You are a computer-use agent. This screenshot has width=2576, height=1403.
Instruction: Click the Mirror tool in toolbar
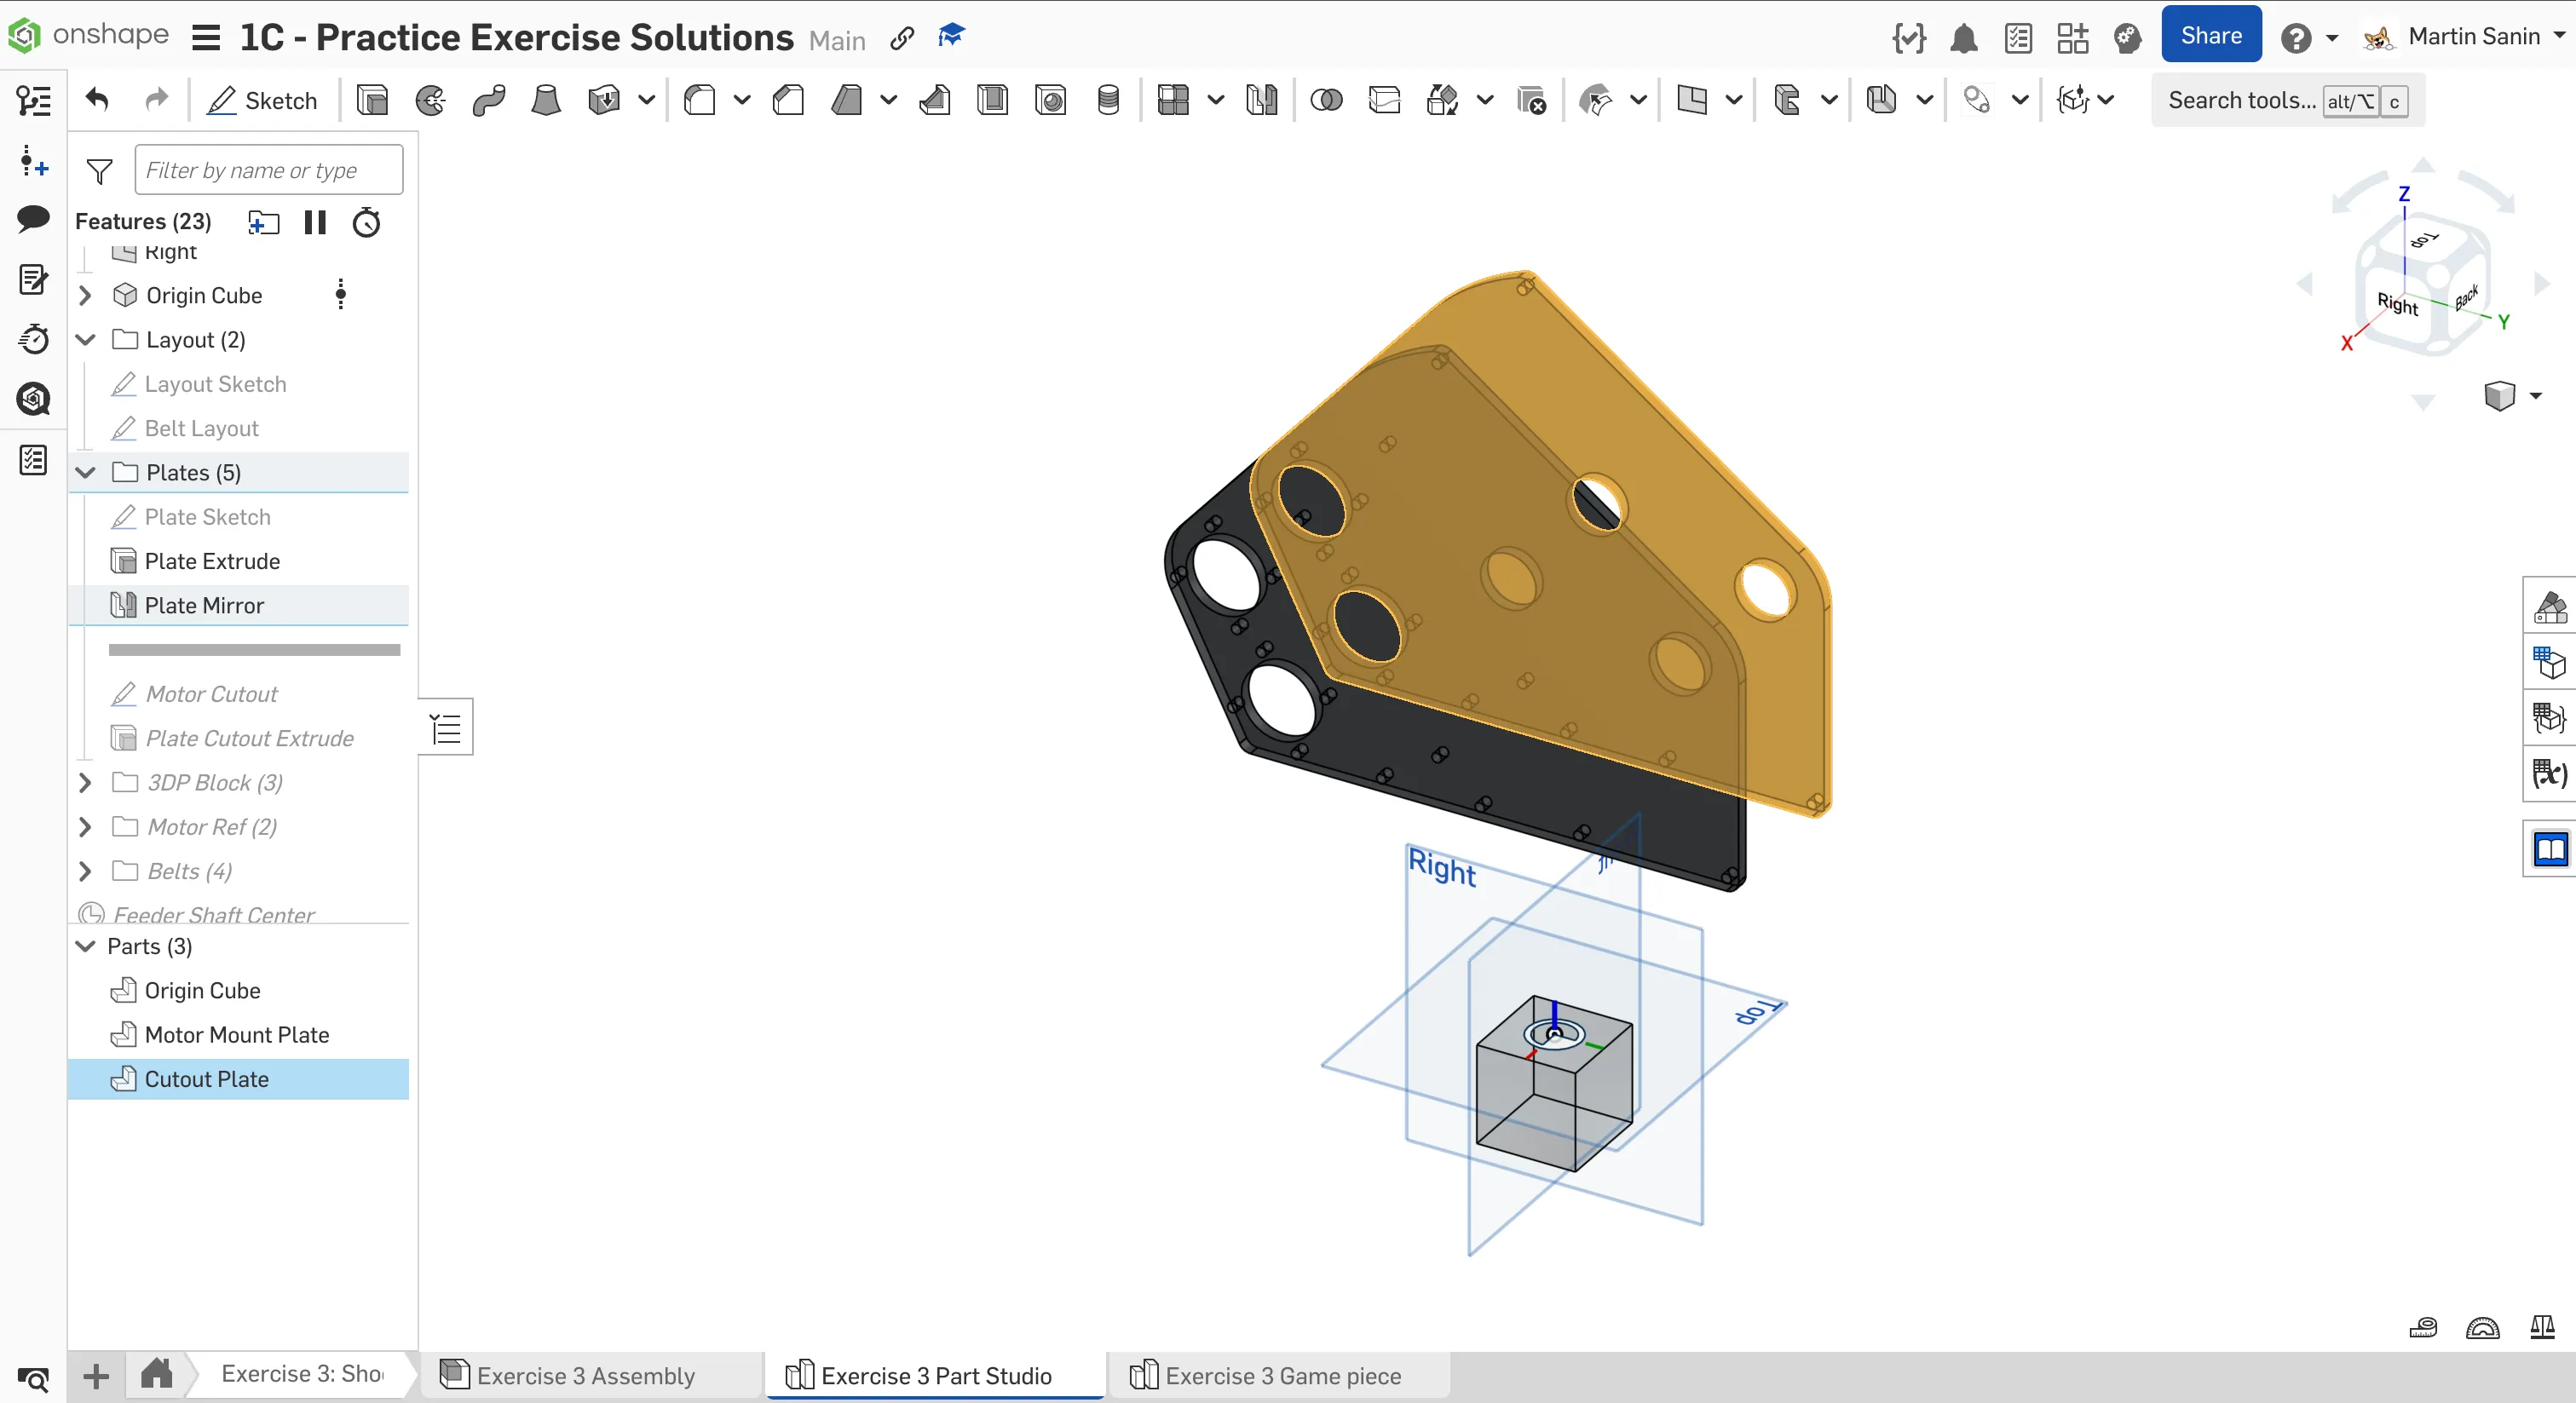(1262, 100)
